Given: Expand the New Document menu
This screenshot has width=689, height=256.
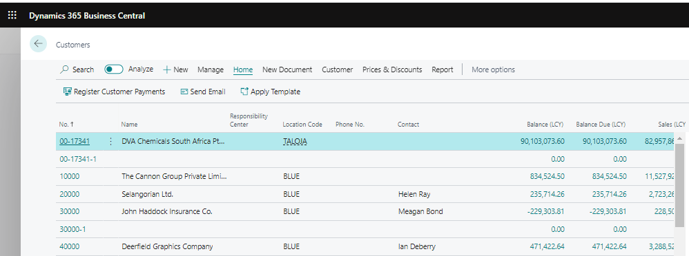Looking at the screenshot, I should 287,70.
